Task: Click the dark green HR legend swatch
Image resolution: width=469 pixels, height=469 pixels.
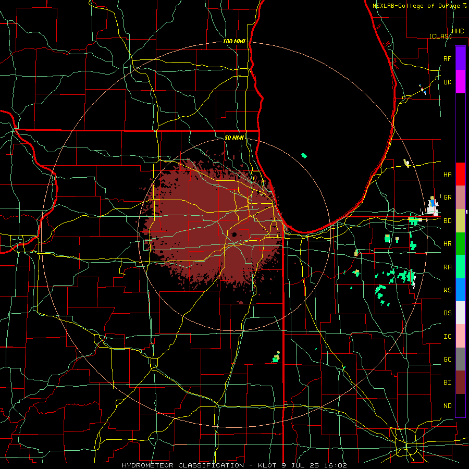Action: tap(460, 243)
